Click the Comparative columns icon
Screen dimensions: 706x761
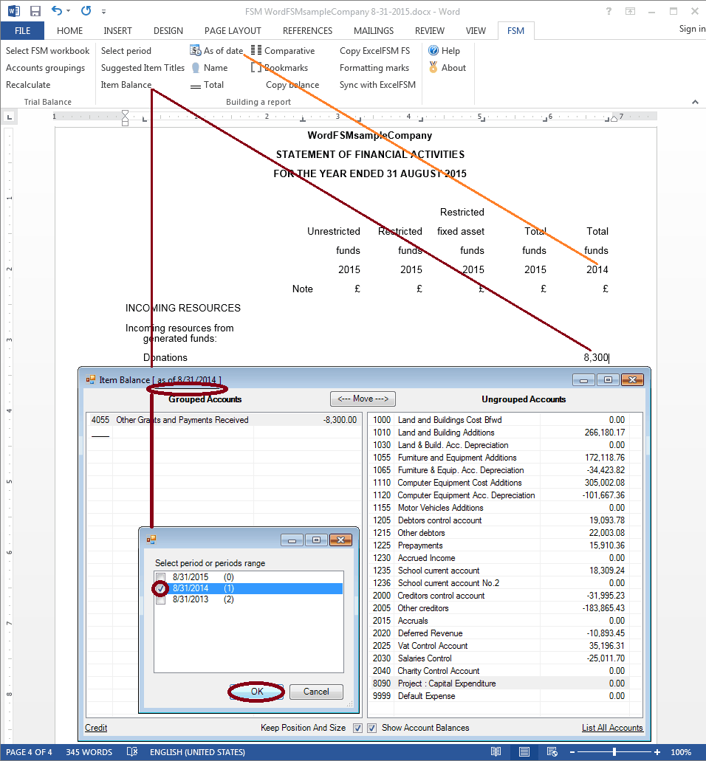(256, 51)
